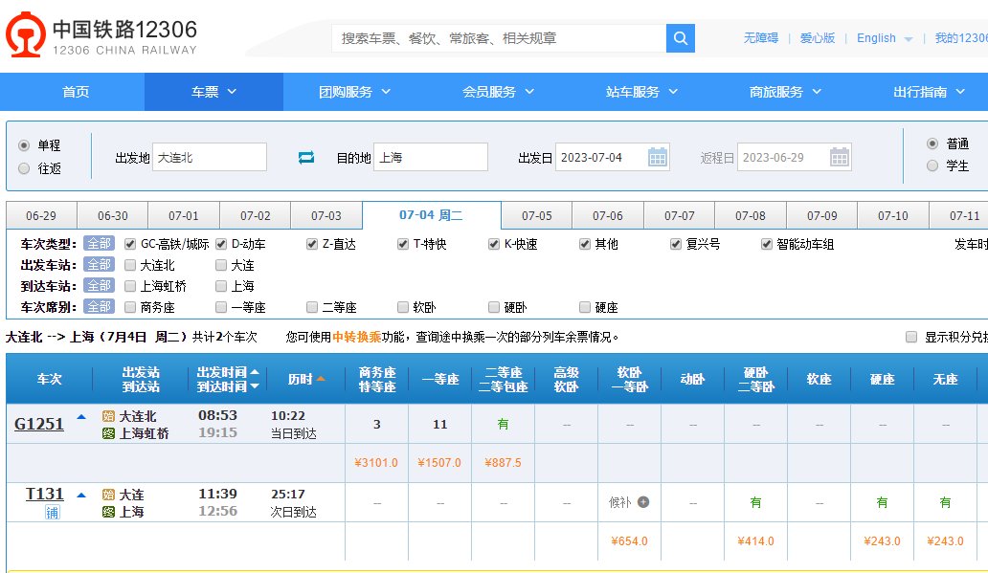Select the 07-10 date tab

pyautogui.click(x=893, y=215)
